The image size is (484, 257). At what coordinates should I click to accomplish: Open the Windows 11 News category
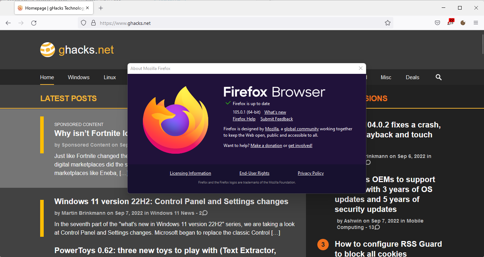[172, 213]
